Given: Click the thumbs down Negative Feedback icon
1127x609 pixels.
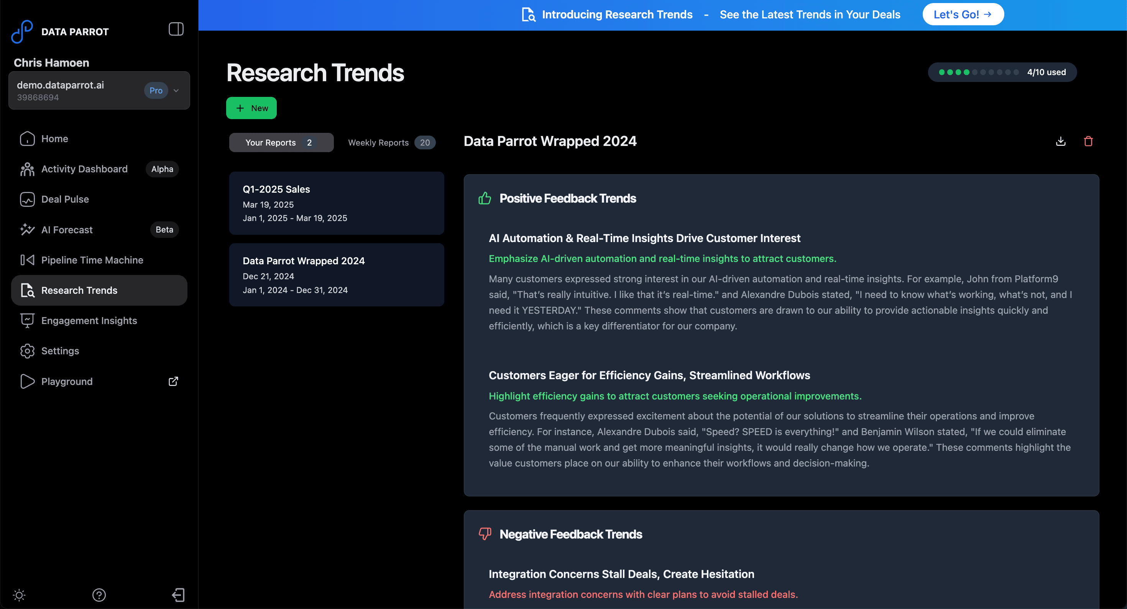Looking at the screenshot, I should tap(485, 534).
